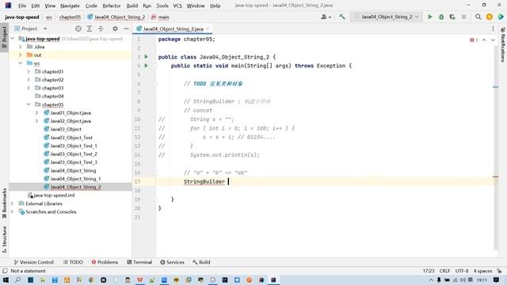
Task: Run with coverage icon in toolbar
Action: [x=452, y=17]
